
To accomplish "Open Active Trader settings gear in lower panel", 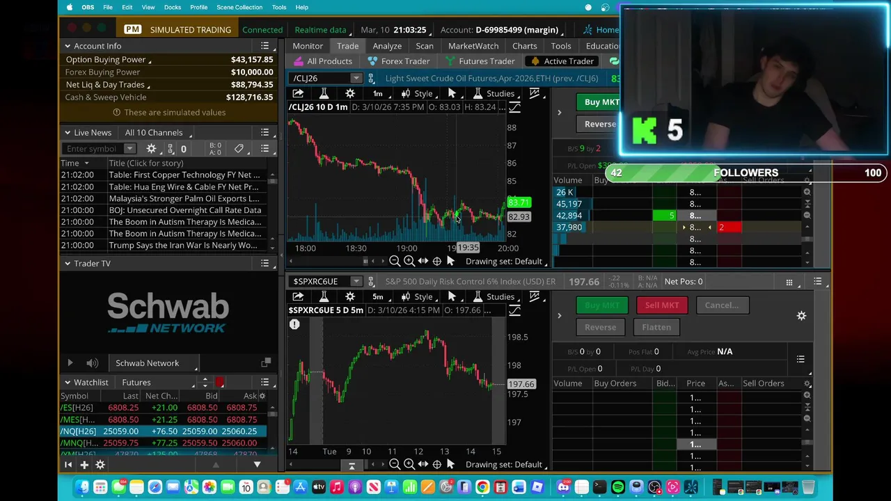I will (x=801, y=316).
